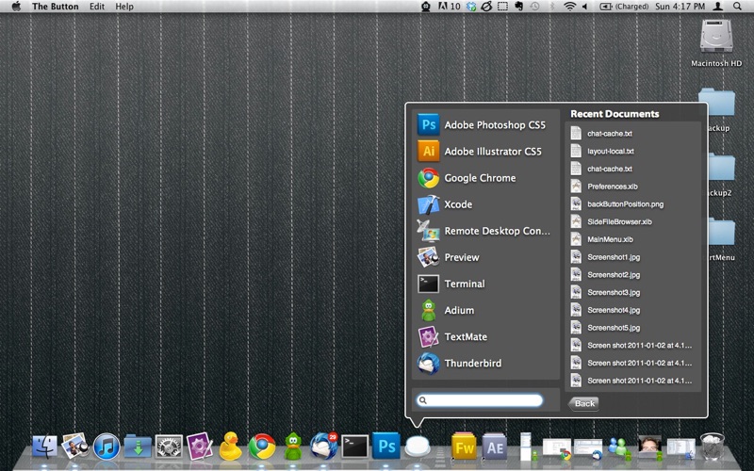The image size is (754, 471).
Task: Launch Cyberduck from the Dock
Action: [x=231, y=446]
